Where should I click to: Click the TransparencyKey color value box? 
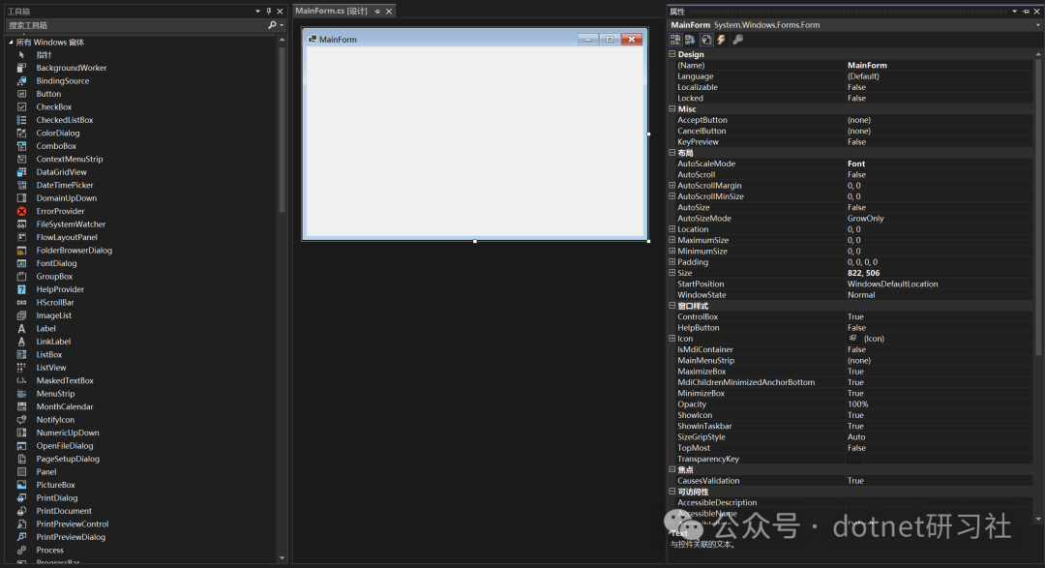point(853,459)
